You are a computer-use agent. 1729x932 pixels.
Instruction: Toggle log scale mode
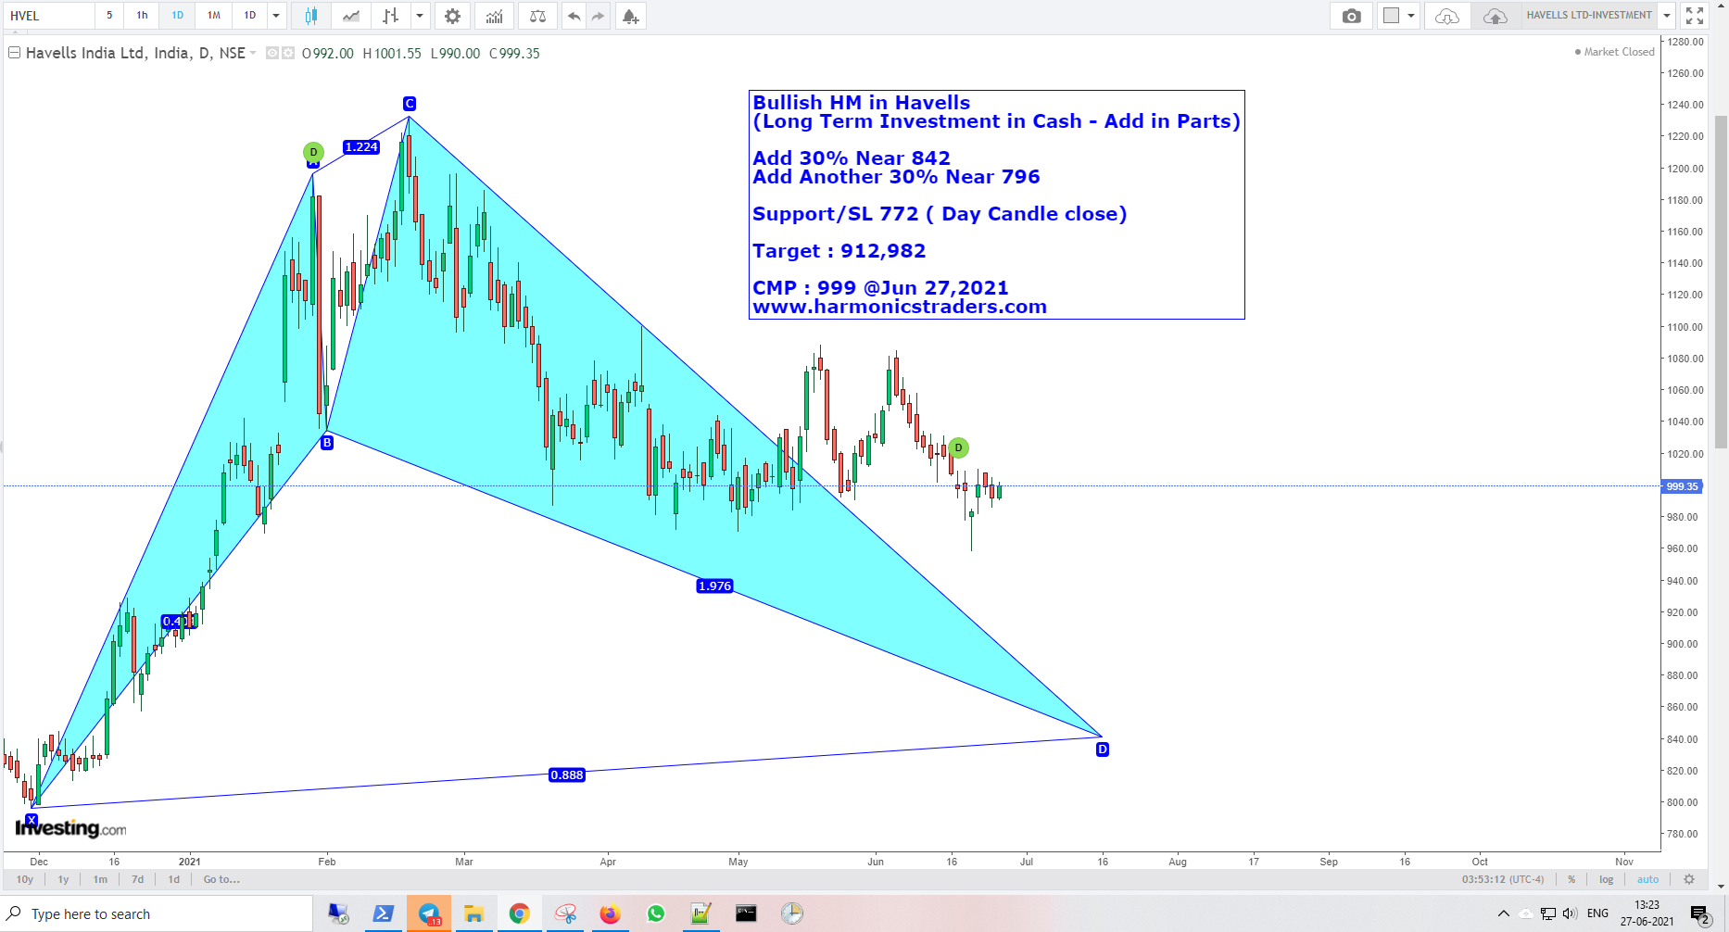point(1606,879)
